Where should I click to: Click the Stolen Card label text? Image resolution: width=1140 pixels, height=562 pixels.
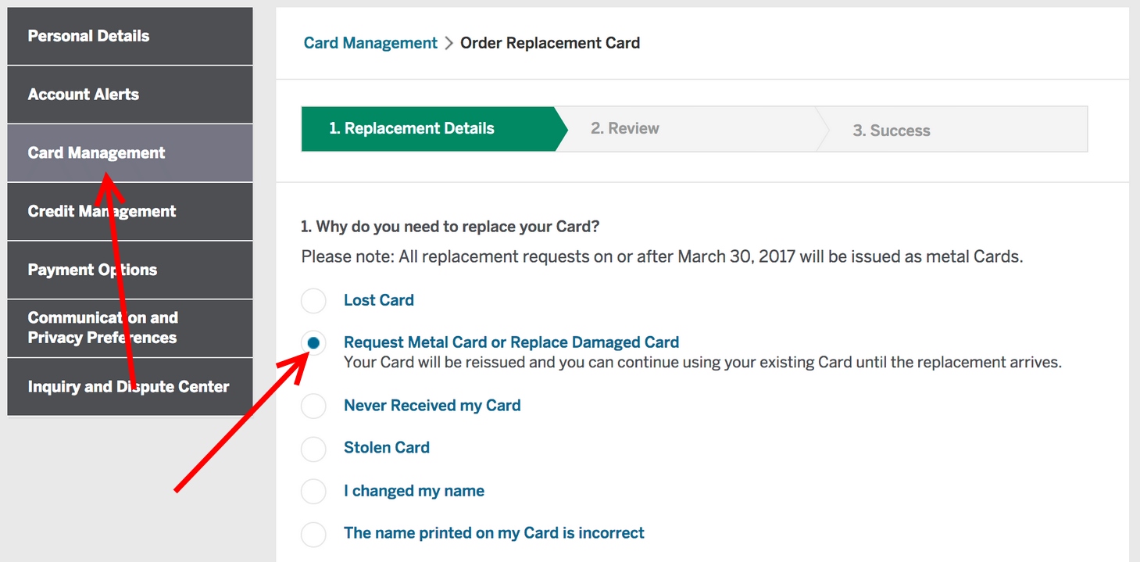387,448
